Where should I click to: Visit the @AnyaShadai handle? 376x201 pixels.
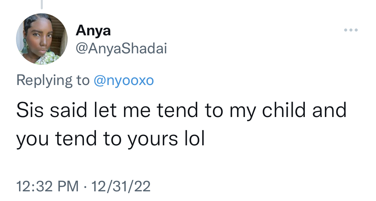[x=121, y=48]
